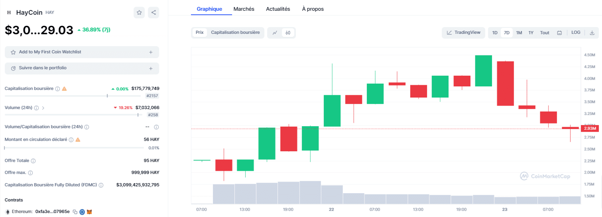Click the tallest green candlestick near 4.50M
The image size is (602, 217).
483,71
